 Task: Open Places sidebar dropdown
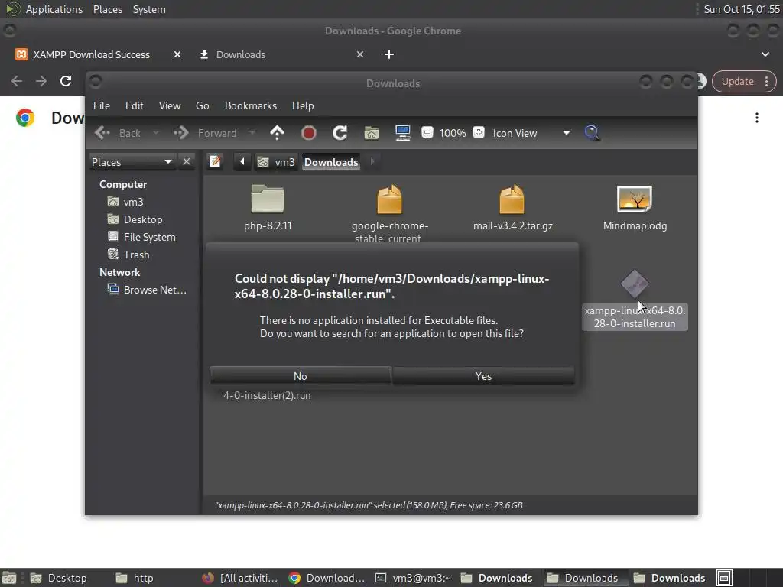click(x=132, y=162)
